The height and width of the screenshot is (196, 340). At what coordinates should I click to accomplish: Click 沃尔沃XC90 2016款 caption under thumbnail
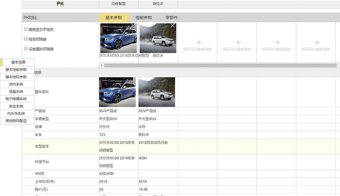point(124,56)
